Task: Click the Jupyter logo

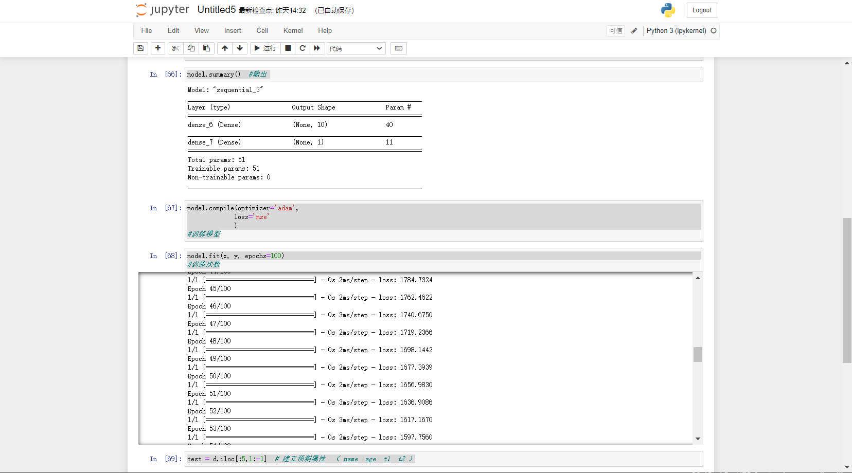Action: [x=163, y=10]
